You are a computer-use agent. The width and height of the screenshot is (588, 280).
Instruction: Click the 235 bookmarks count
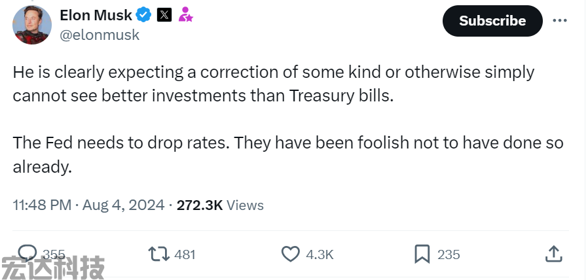[449, 255]
